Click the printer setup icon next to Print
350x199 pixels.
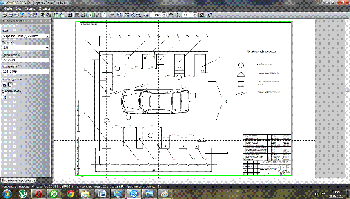click(11, 15)
